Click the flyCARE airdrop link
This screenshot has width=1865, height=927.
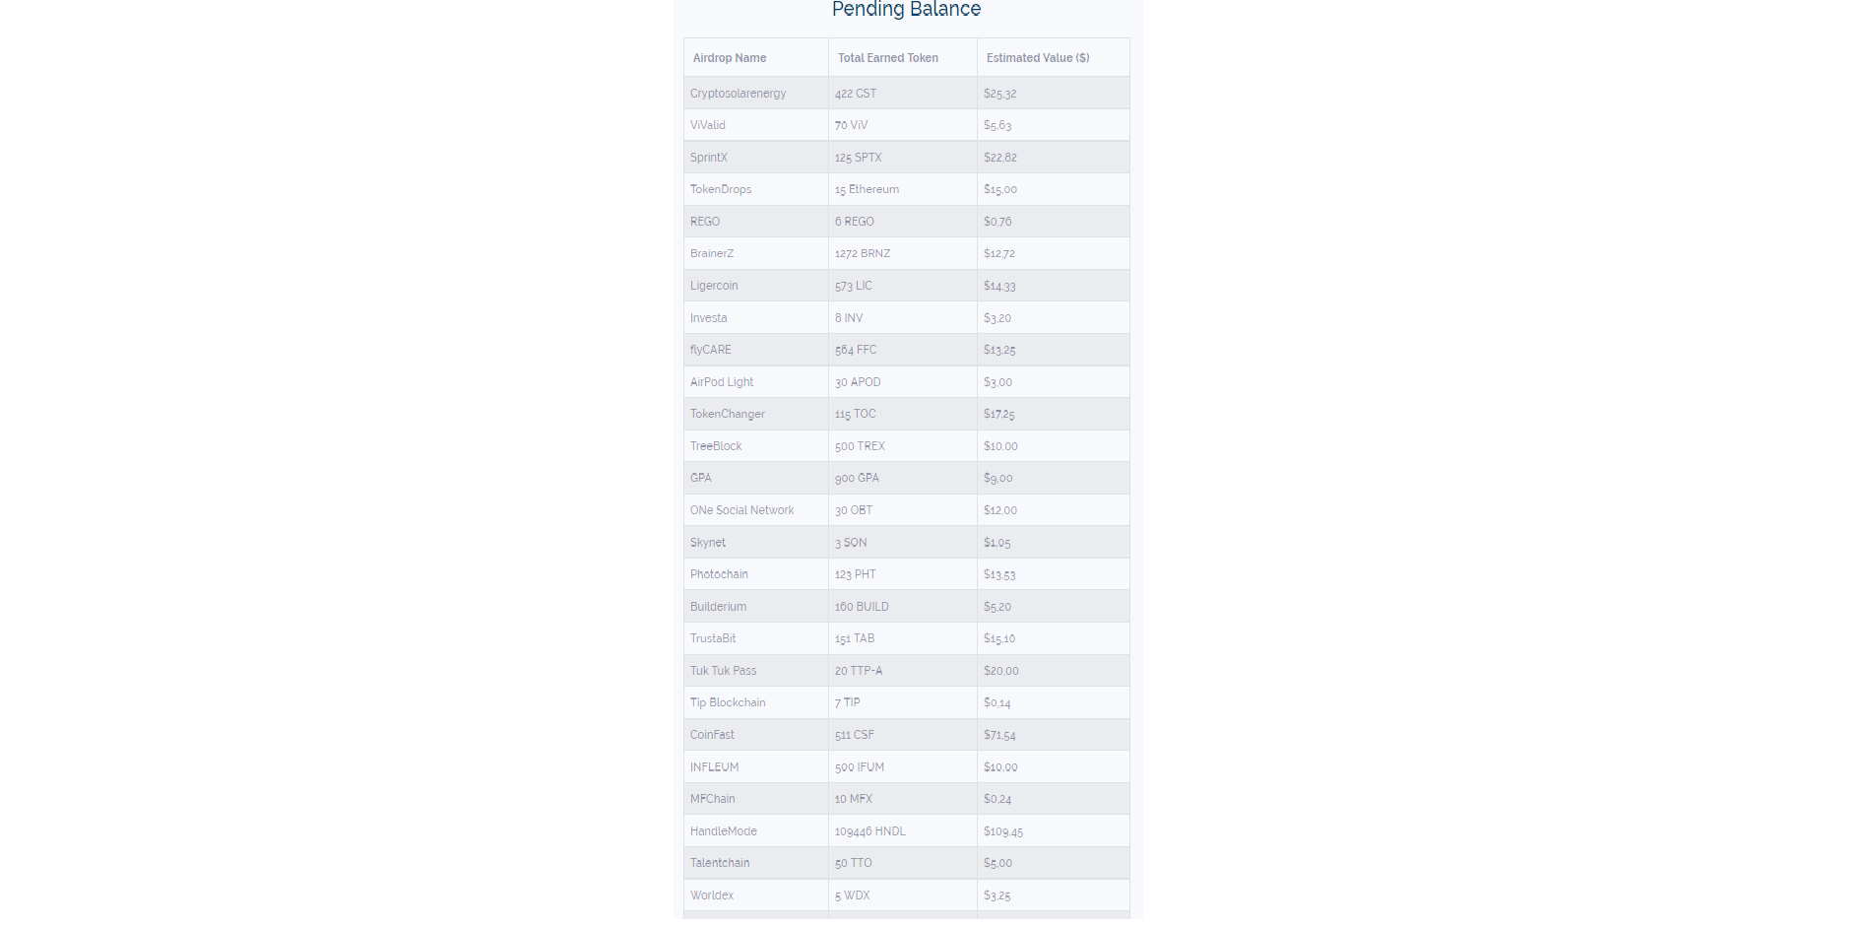coord(710,350)
